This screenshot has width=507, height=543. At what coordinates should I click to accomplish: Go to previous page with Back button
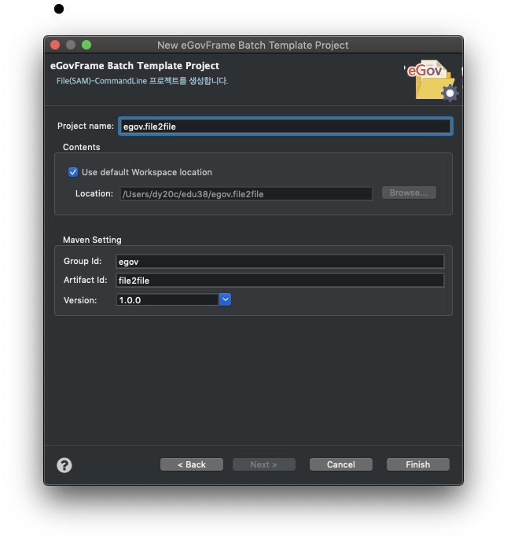tap(192, 464)
